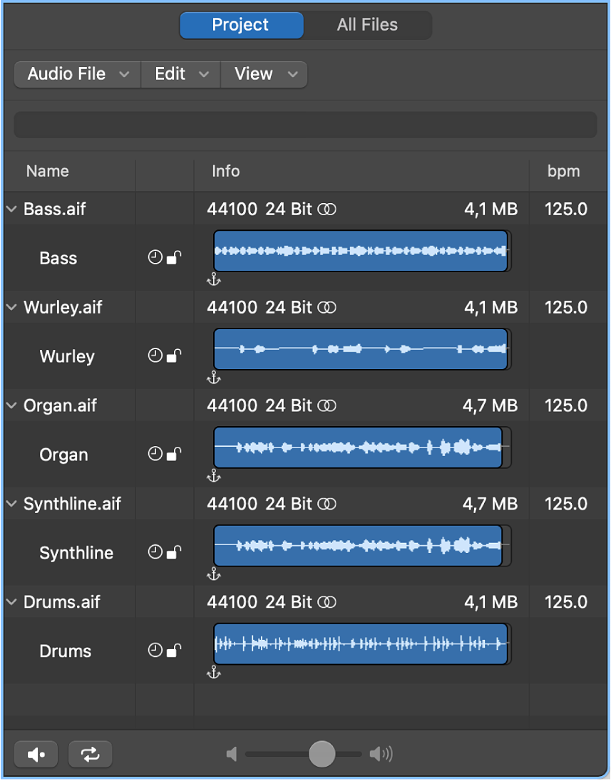Switch to the All Files tab
The width and height of the screenshot is (611, 781).
click(367, 25)
